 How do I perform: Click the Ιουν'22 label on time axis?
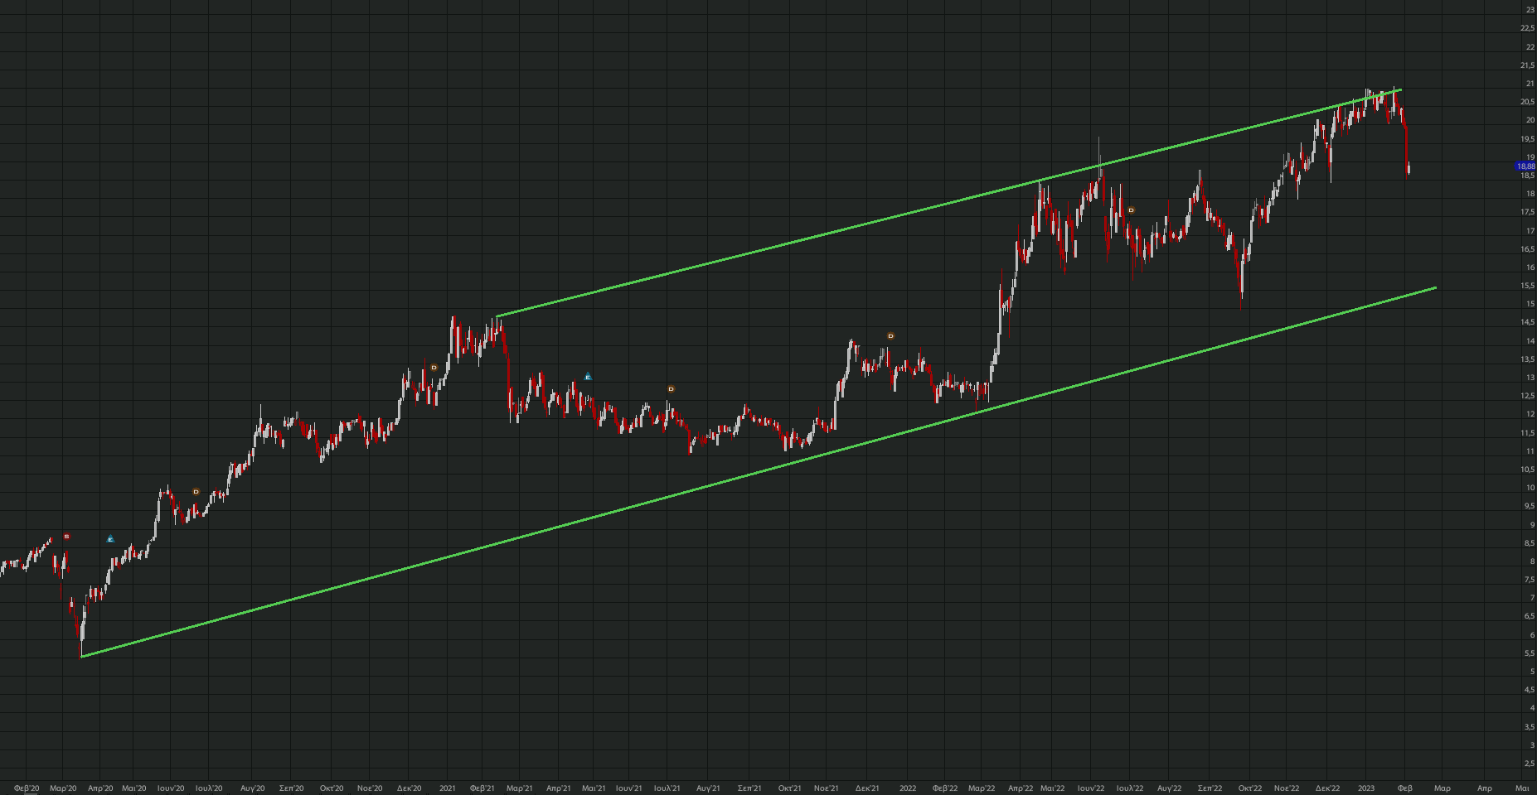point(1091,788)
